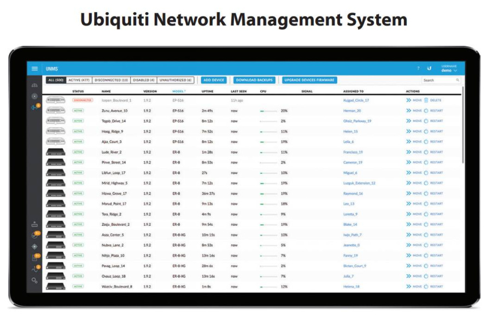Move the Lude_River_2 device
This screenshot has height=317, width=492.
pos(414,152)
